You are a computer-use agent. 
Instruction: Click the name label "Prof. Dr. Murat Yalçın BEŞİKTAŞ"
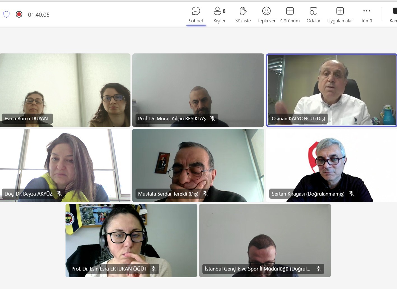172,119
